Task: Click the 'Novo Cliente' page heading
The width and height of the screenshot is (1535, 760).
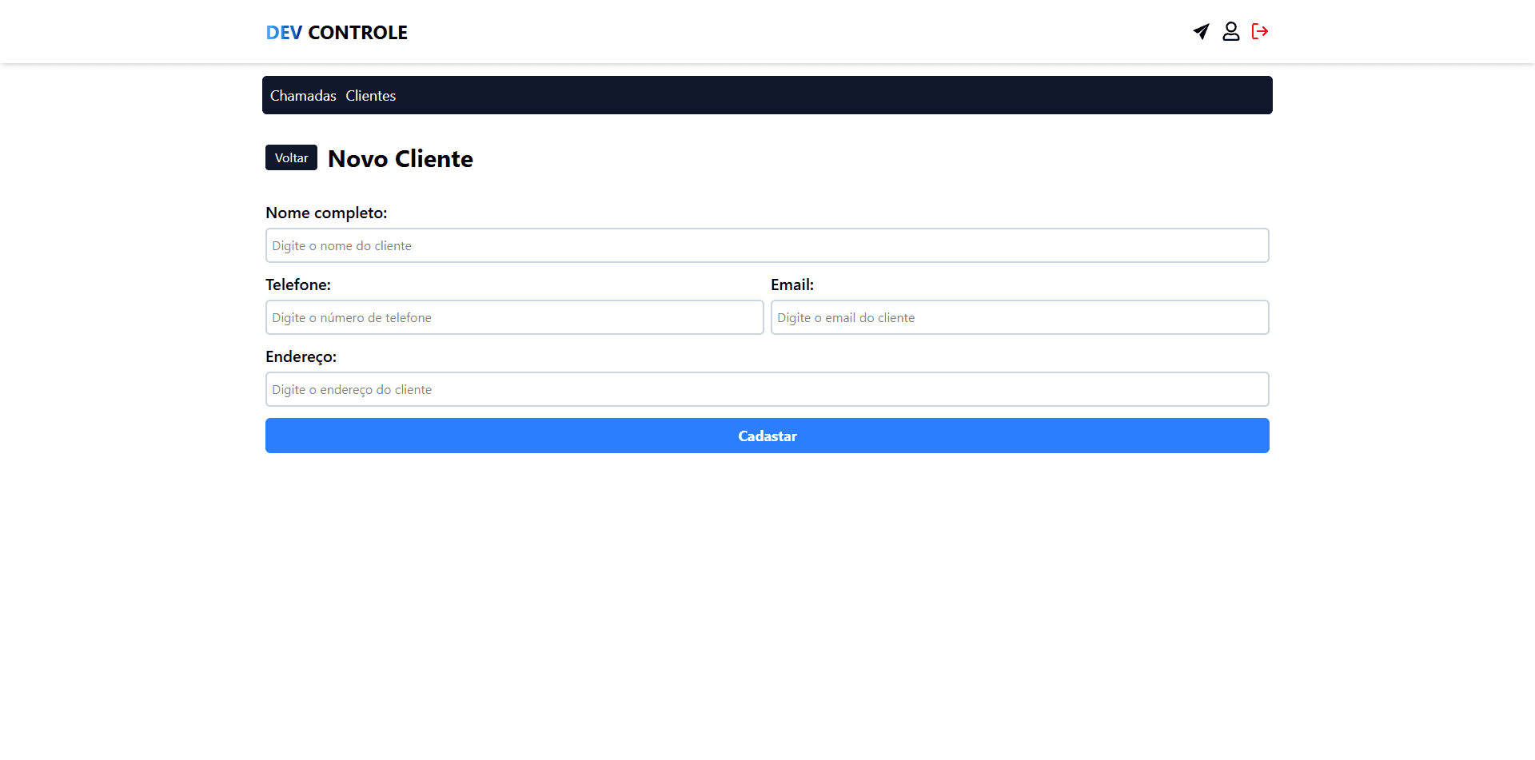Action: (x=400, y=159)
